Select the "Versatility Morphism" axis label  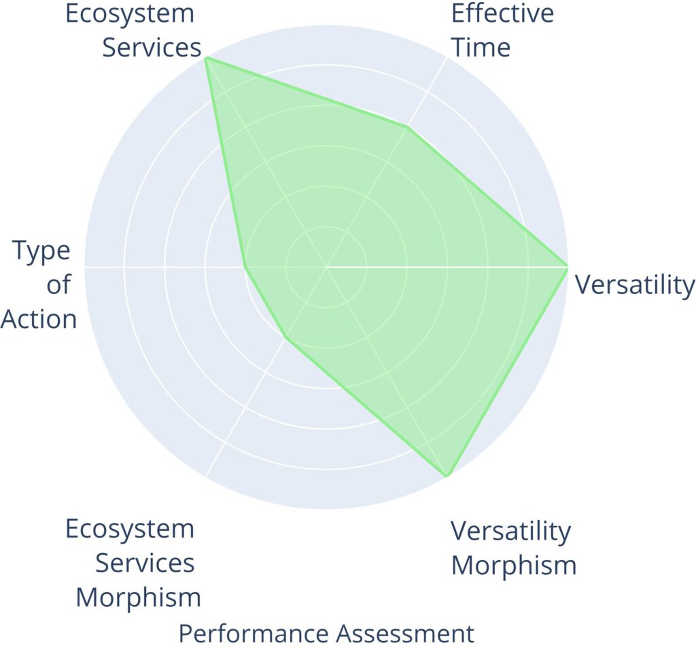(513, 548)
